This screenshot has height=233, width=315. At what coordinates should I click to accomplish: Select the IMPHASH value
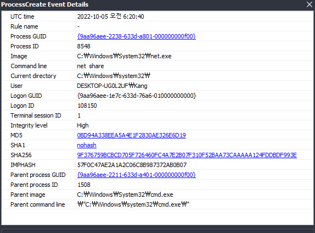click(132, 165)
